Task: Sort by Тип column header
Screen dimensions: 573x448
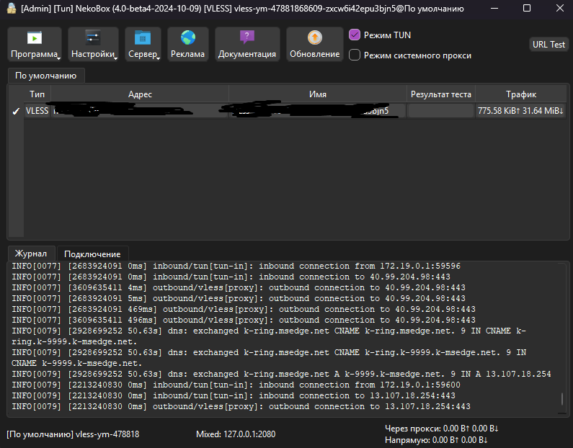Action: click(37, 94)
